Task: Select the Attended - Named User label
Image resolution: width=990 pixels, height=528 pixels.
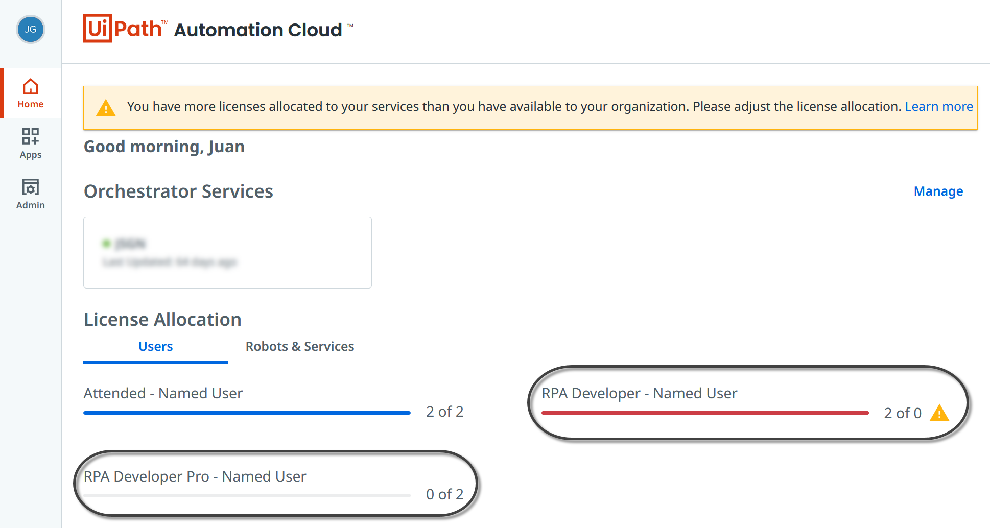Action: (163, 393)
